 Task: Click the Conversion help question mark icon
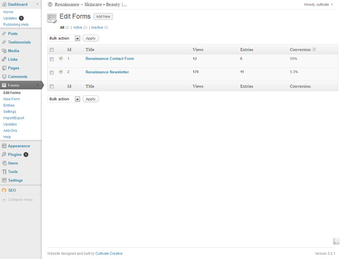tap(314, 49)
